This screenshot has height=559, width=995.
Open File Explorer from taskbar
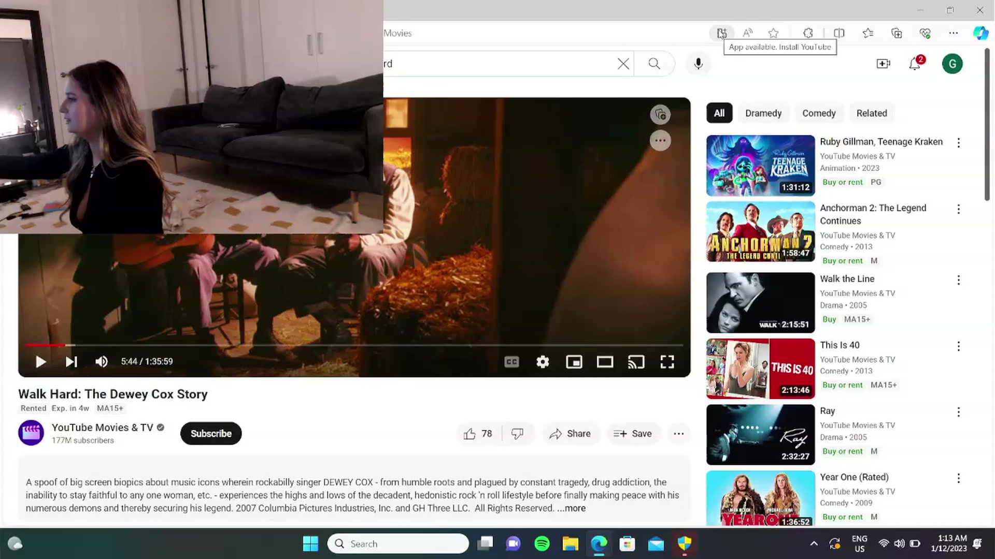click(x=571, y=543)
